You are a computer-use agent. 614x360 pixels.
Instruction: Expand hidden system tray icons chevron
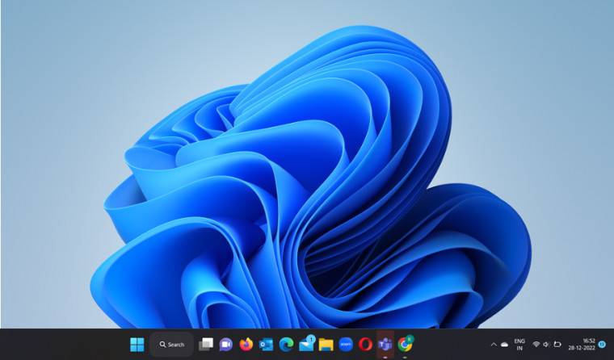click(494, 345)
